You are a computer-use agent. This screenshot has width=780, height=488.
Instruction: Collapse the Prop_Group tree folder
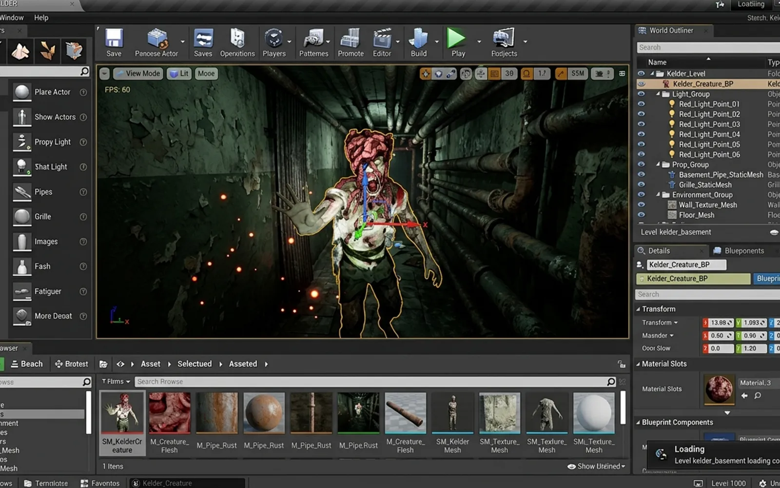pos(658,164)
